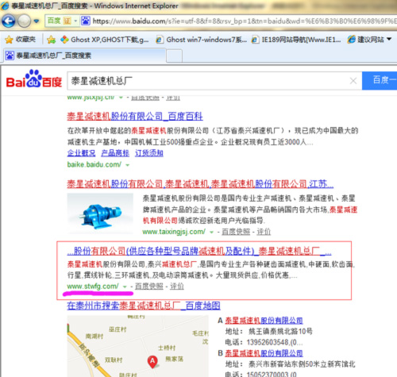The width and height of the screenshot is (397, 377).
Task: Open the 泰星减速机股份有限公司_百度百科 result link
Action: pyautogui.click(x=135, y=117)
